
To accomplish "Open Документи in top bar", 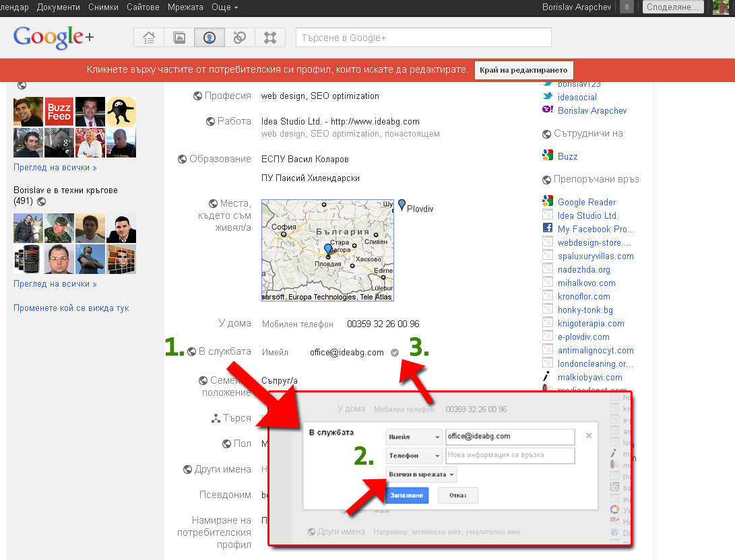I will point(58,7).
